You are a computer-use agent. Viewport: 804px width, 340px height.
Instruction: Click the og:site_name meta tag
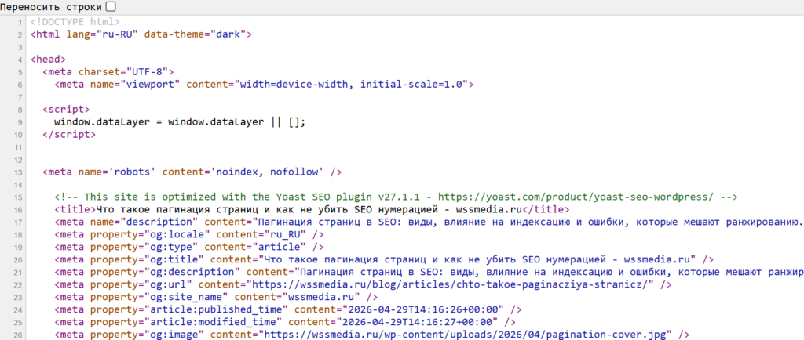coord(217,297)
